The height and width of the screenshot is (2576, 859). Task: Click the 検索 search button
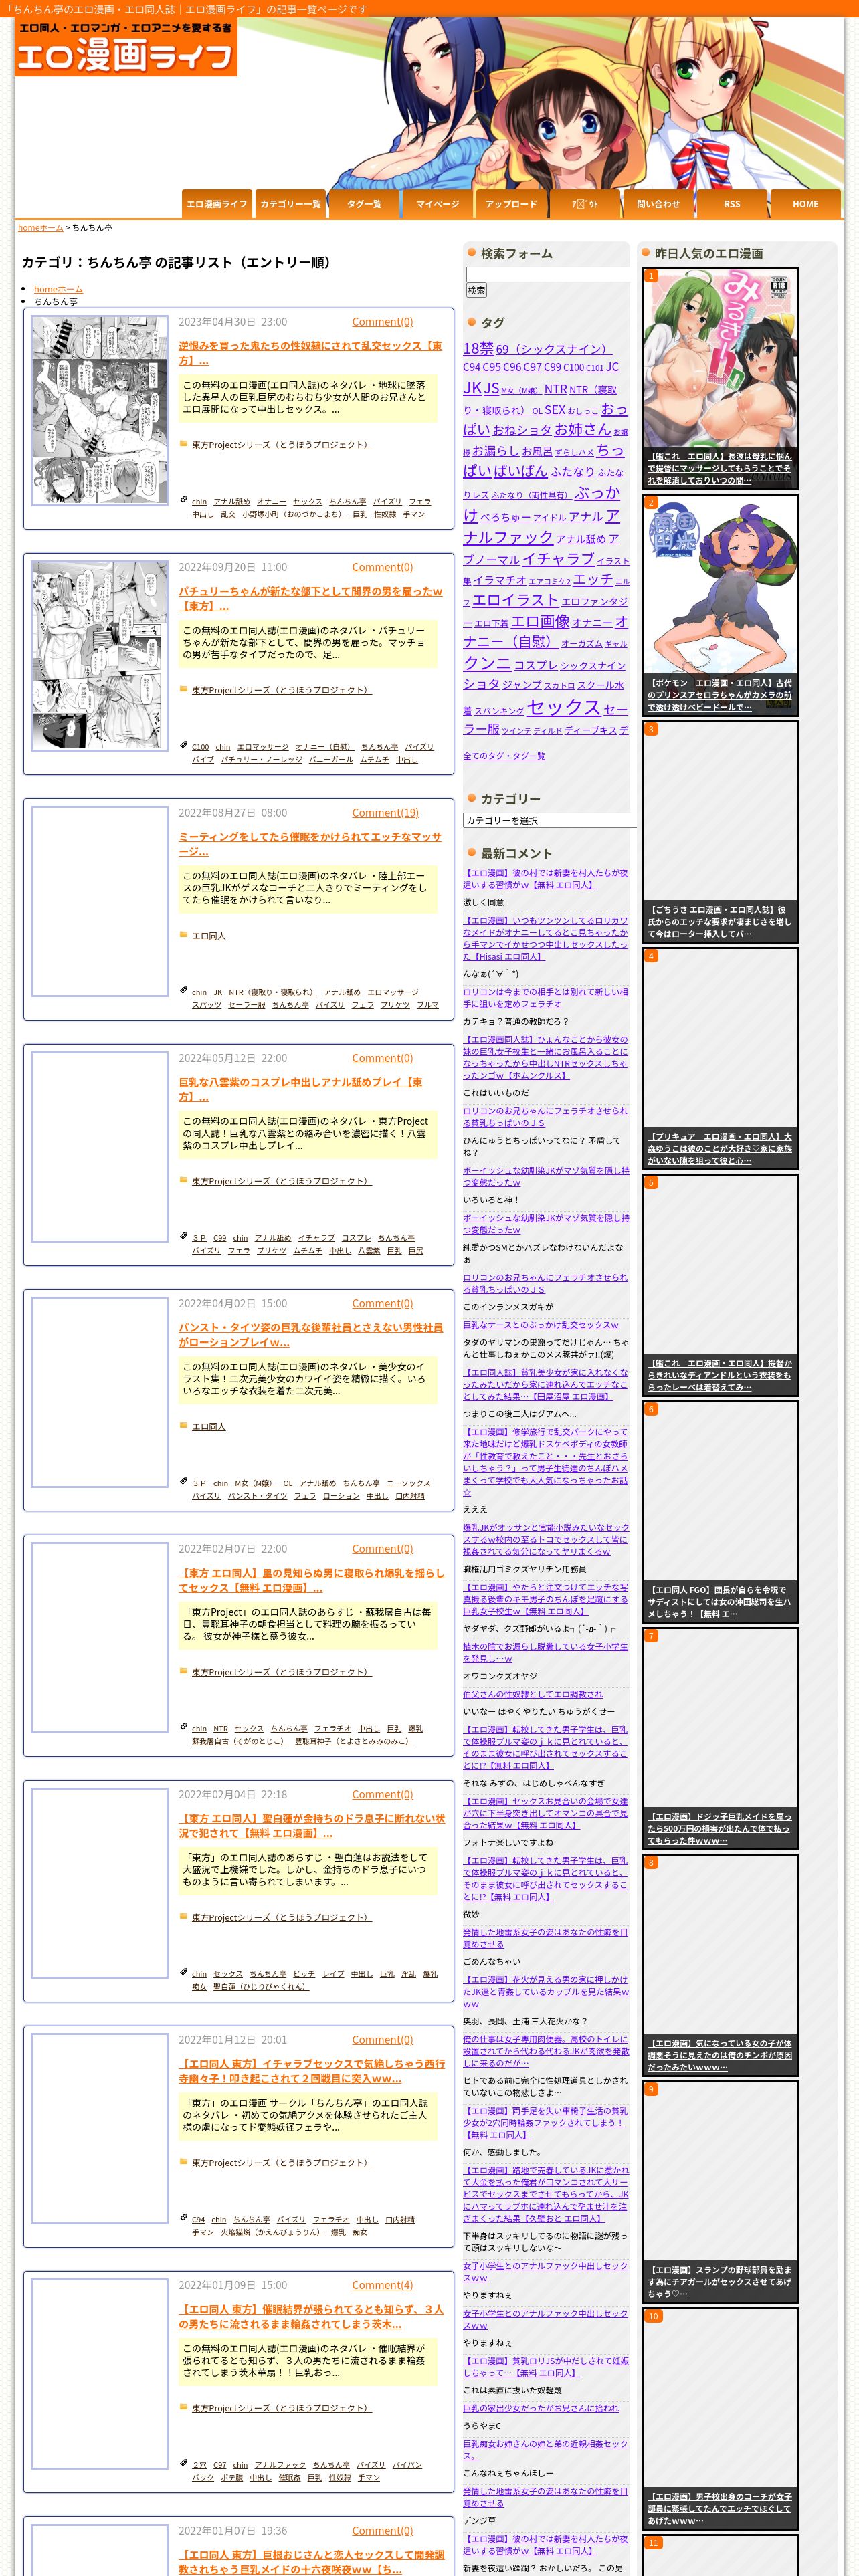477,290
